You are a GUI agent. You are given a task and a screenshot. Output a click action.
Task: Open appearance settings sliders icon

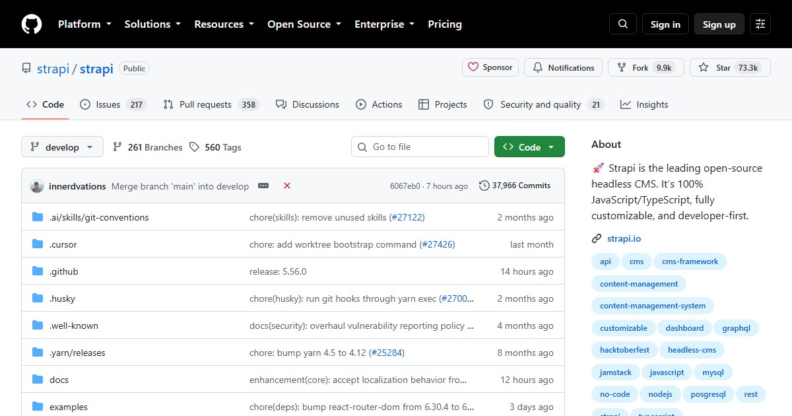point(760,24)
